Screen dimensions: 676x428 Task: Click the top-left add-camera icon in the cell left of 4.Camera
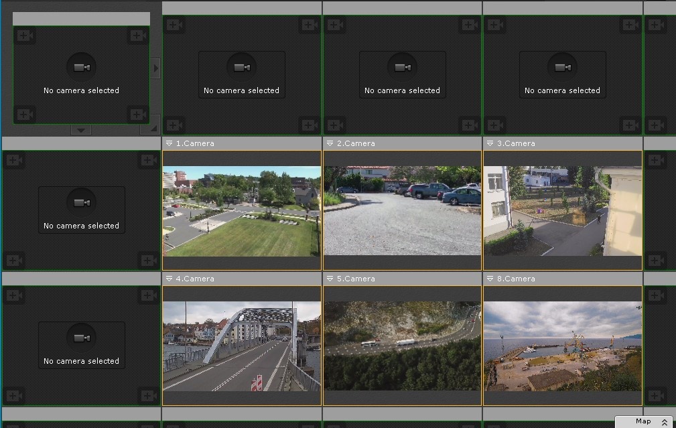[14, 295]
